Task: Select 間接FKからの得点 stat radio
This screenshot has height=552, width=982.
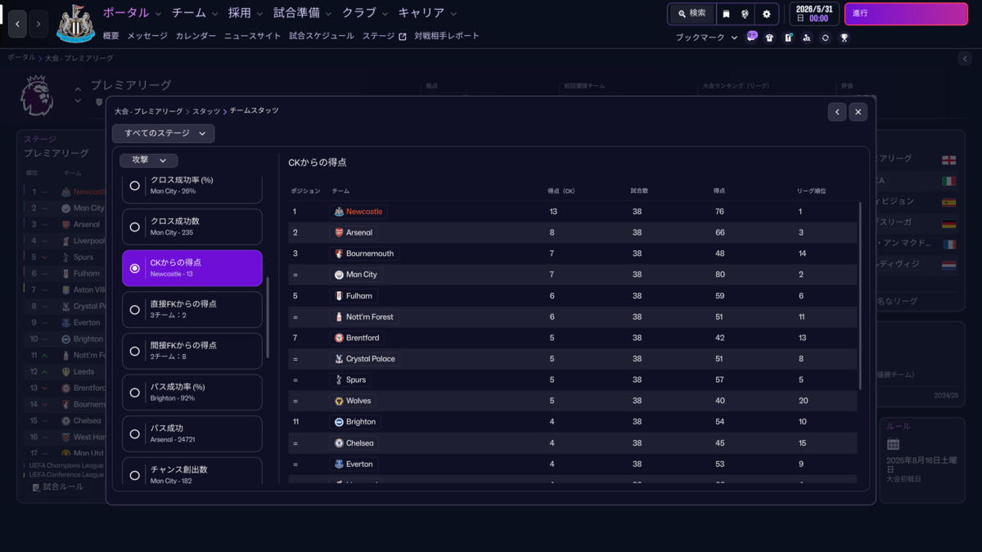Action: pyautogui.click(x=135, y=351)
